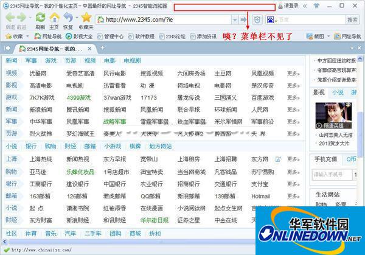
Task: Open the search engine selector dropdown arrow
Action: 276,21
